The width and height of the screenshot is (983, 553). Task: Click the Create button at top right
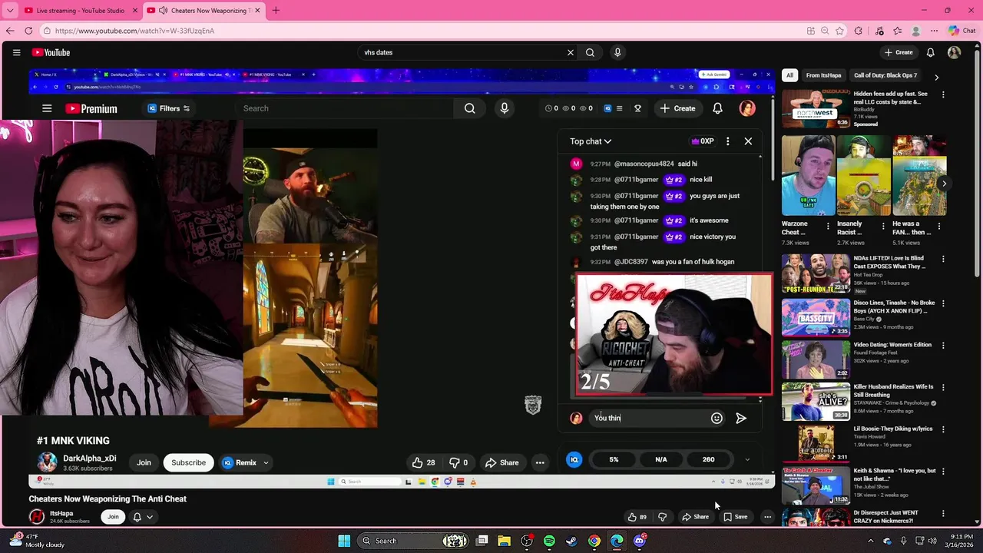[898, 52]
